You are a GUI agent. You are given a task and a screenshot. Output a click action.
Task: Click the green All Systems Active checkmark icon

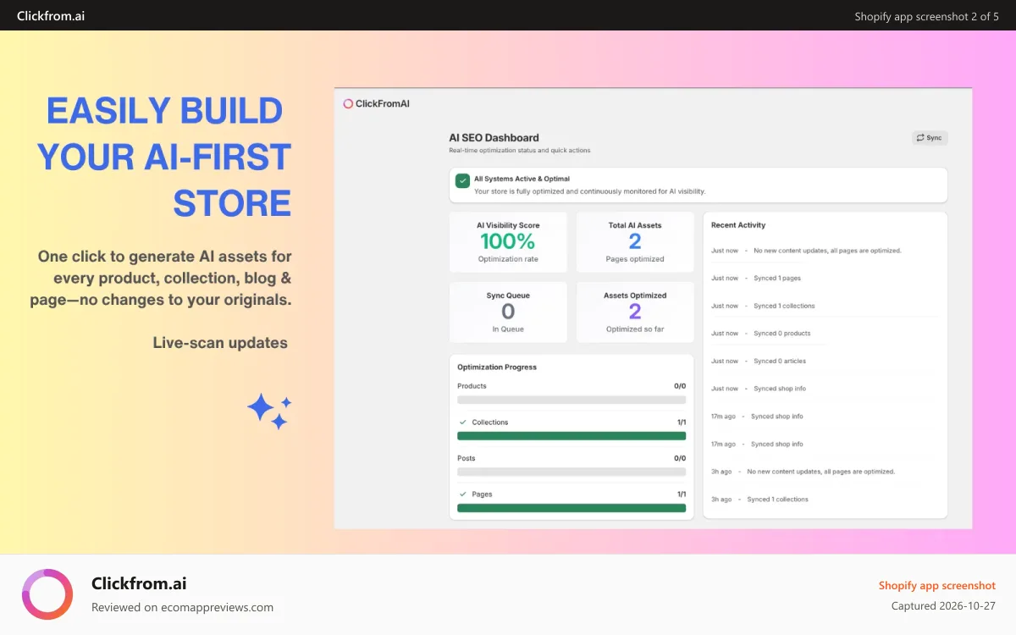[x=462, y=180]
